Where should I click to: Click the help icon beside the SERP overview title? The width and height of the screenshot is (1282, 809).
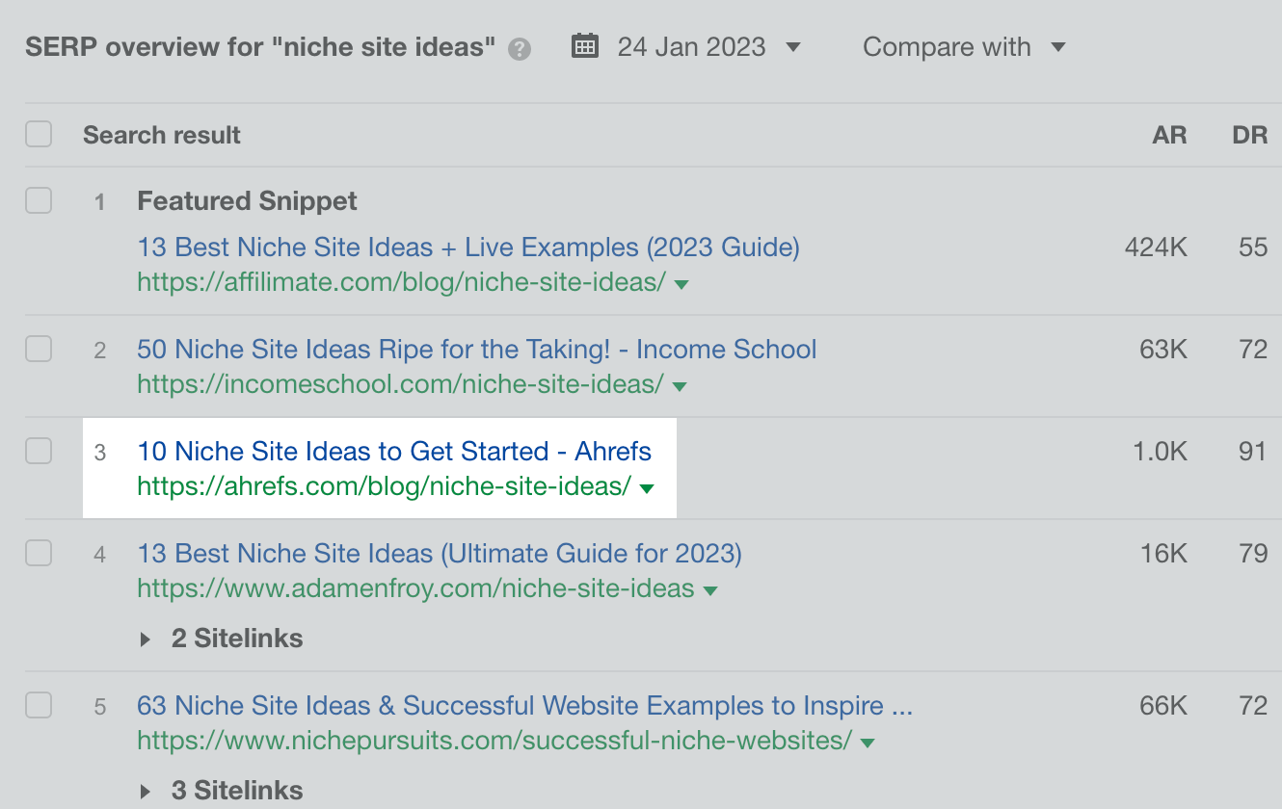click(x=518, y=46)
